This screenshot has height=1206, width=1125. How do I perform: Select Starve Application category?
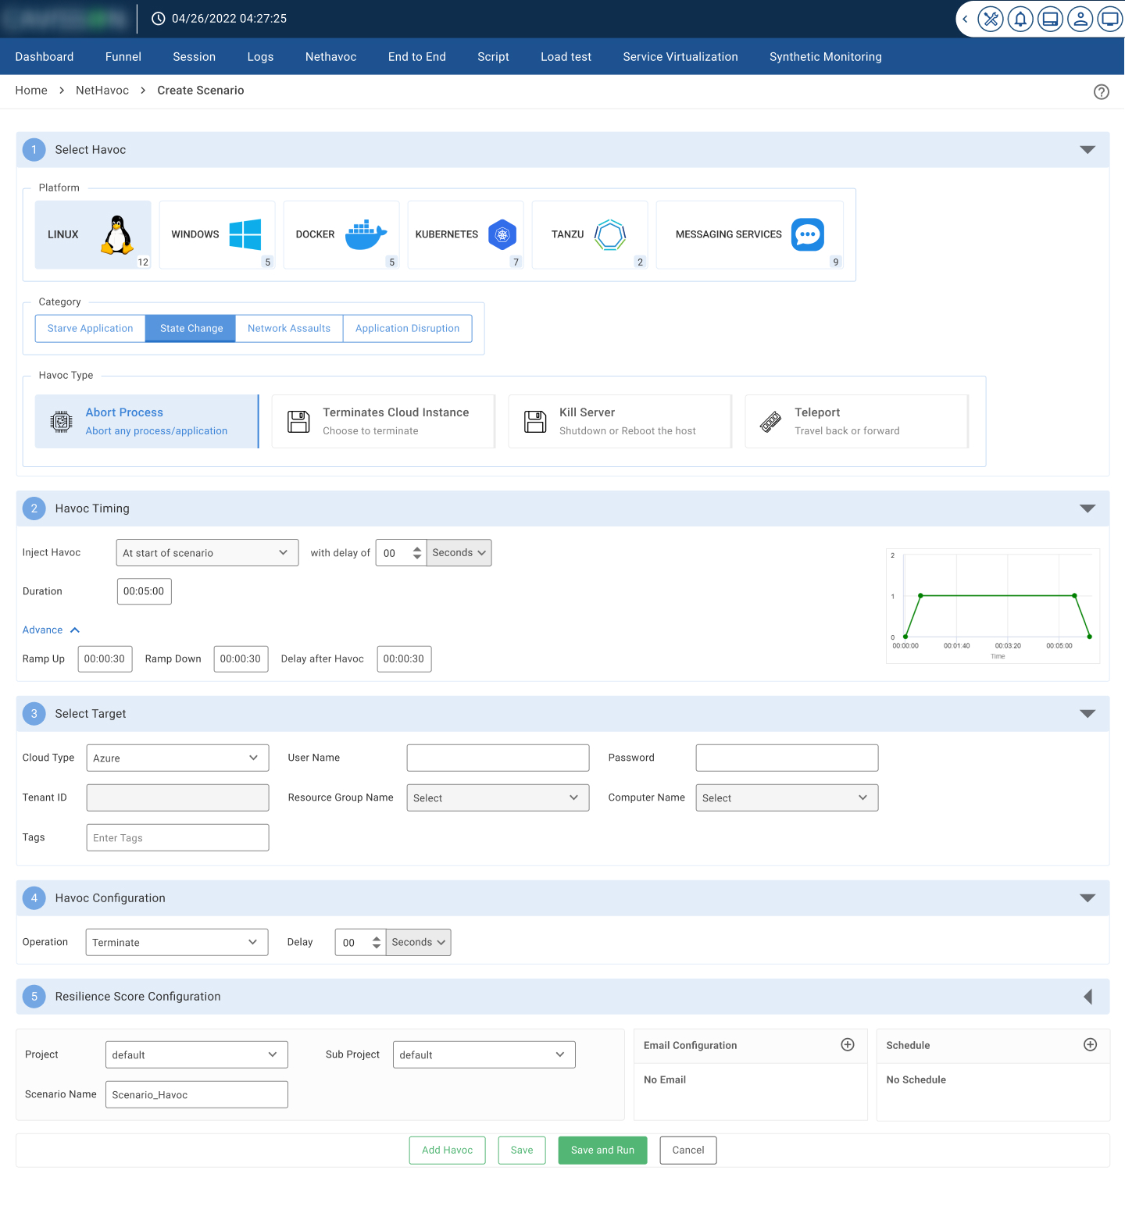(x=90, y=329)
